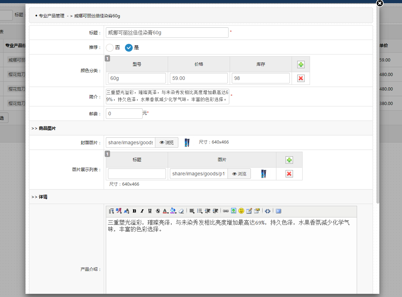Click the 详情 section heading
Screen dimensions: 402x297
pyautogui.click(x=43, y=197)
